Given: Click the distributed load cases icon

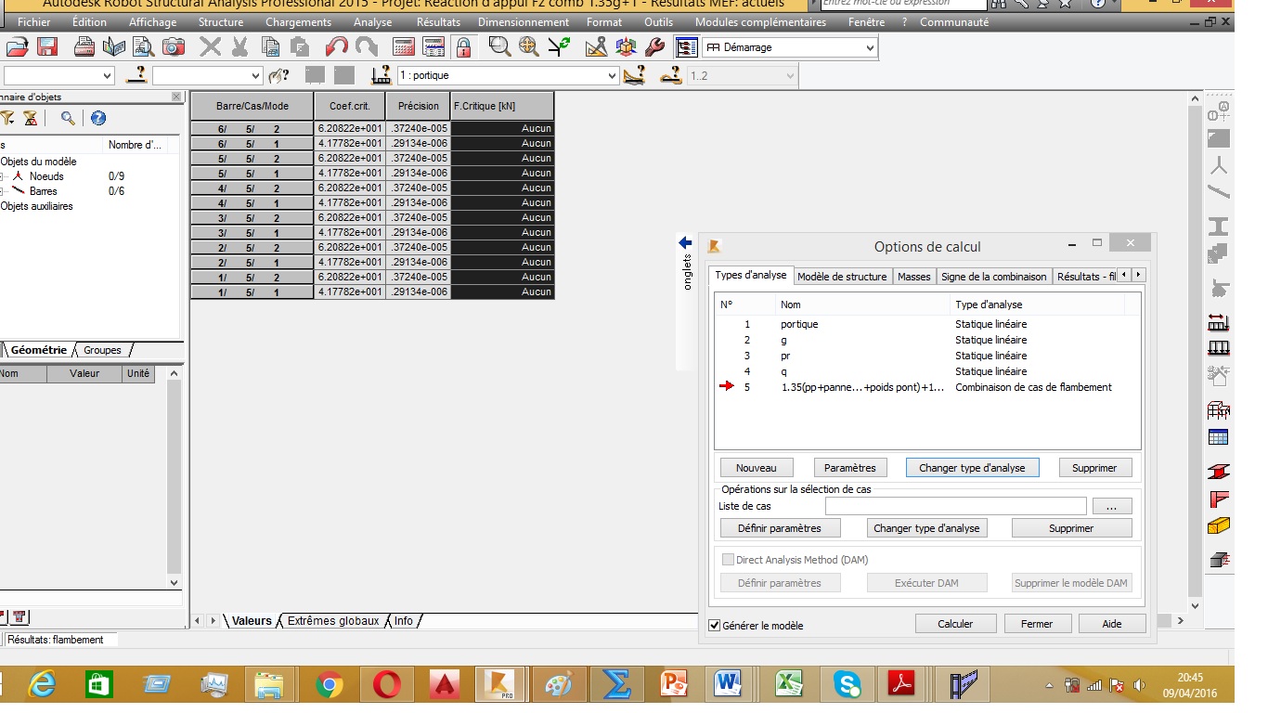Looking at the screenshot, I should [x=1219, y=348].
